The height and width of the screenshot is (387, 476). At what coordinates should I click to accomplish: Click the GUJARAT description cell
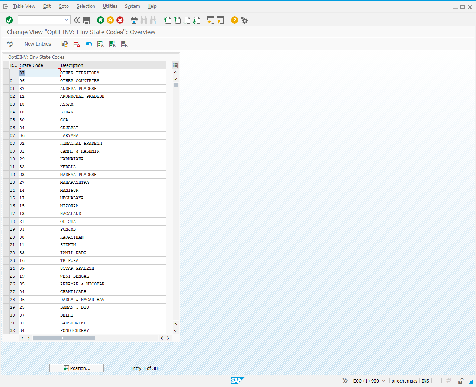pos(113,128)
